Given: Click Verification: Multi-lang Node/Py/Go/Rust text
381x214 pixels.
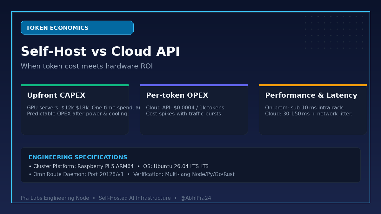Looking at the screenshot, I should pyautogui.click(x=184, y=174).
